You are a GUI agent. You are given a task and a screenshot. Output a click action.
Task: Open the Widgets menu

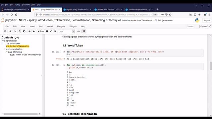tap(73, 26)
